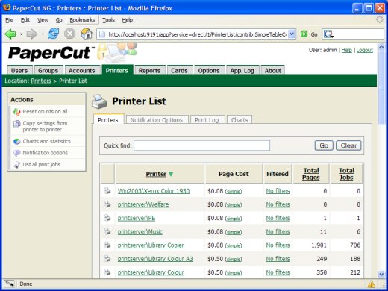Click the browser Back arrow
The width and height of the screenshot is (388, 291).
point(10,34)
